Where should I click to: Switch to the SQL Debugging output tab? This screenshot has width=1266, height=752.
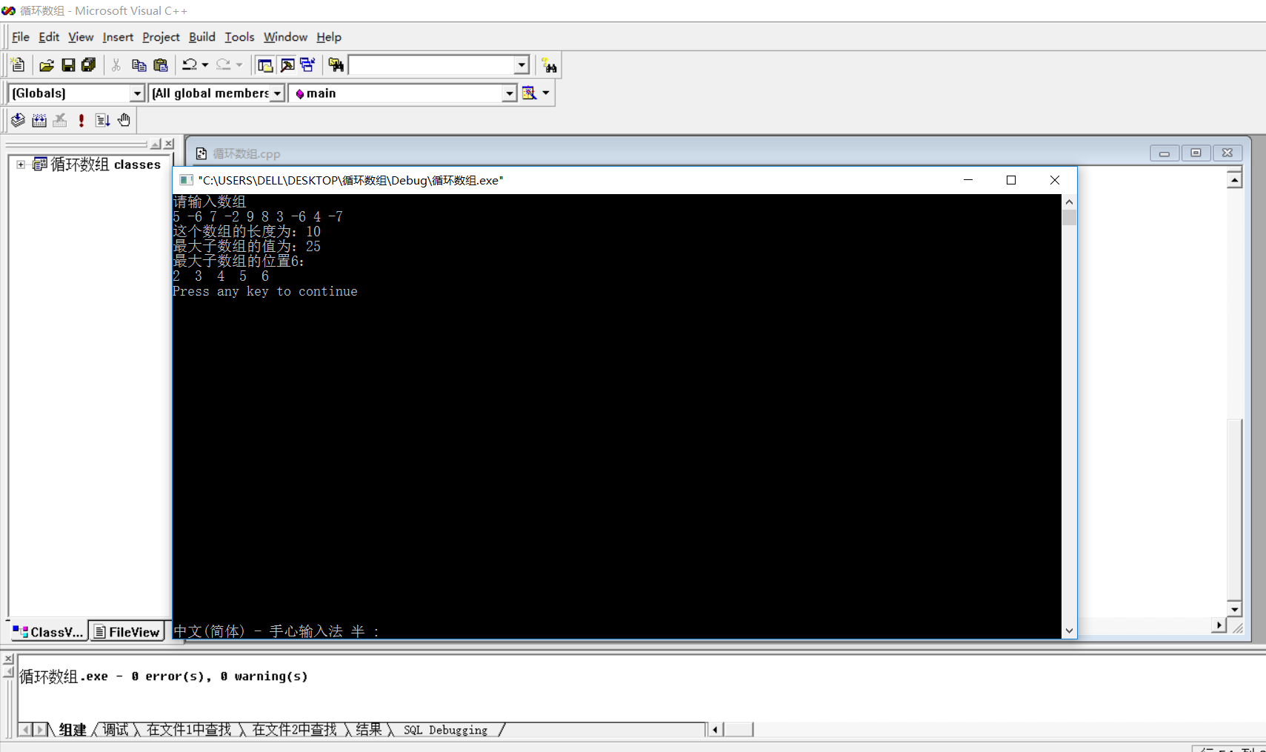point(445,730)
